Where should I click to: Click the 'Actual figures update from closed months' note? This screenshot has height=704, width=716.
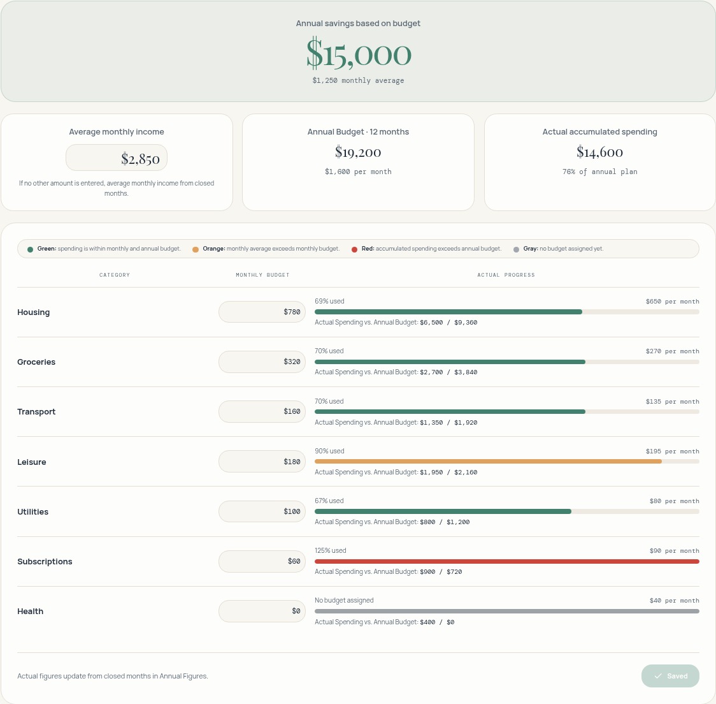point(112,676)
